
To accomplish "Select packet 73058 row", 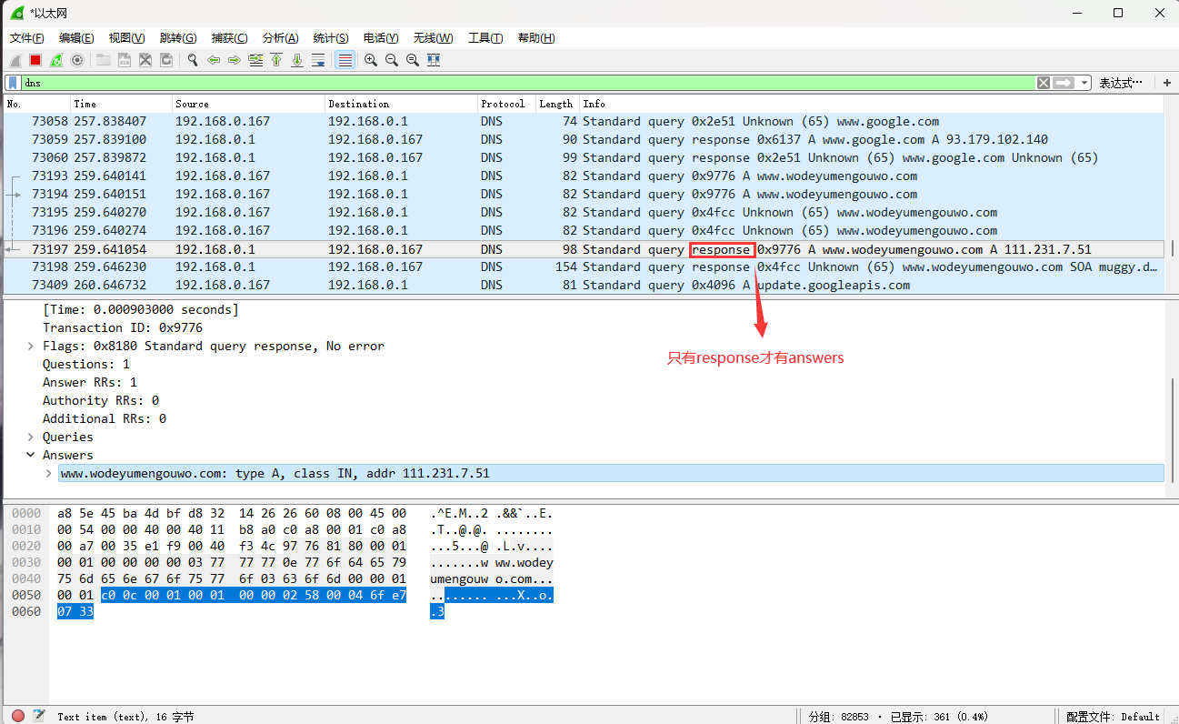I will pos(585,121).
